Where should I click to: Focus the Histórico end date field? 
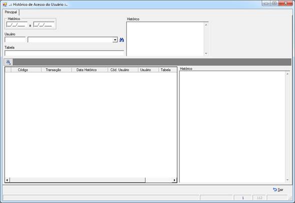click(x=44, y=25)
